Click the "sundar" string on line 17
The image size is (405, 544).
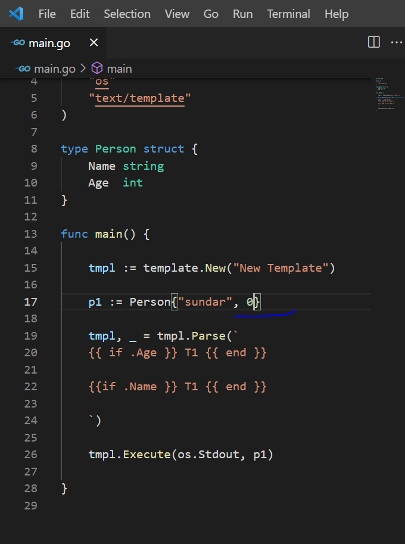pyautogui.click(x=204, y=302)
